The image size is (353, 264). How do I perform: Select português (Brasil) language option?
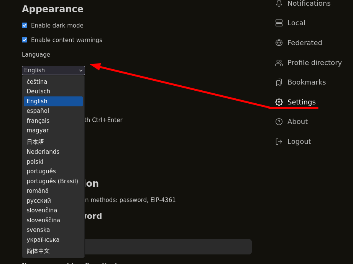(53, 181)
